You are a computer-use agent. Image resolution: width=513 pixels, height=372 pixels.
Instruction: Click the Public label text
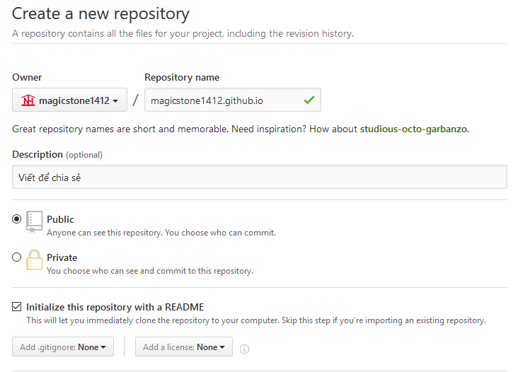(x=60, y=219)
